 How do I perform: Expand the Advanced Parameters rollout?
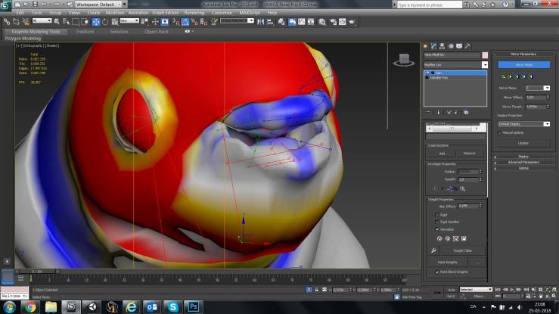pos(523,162)
